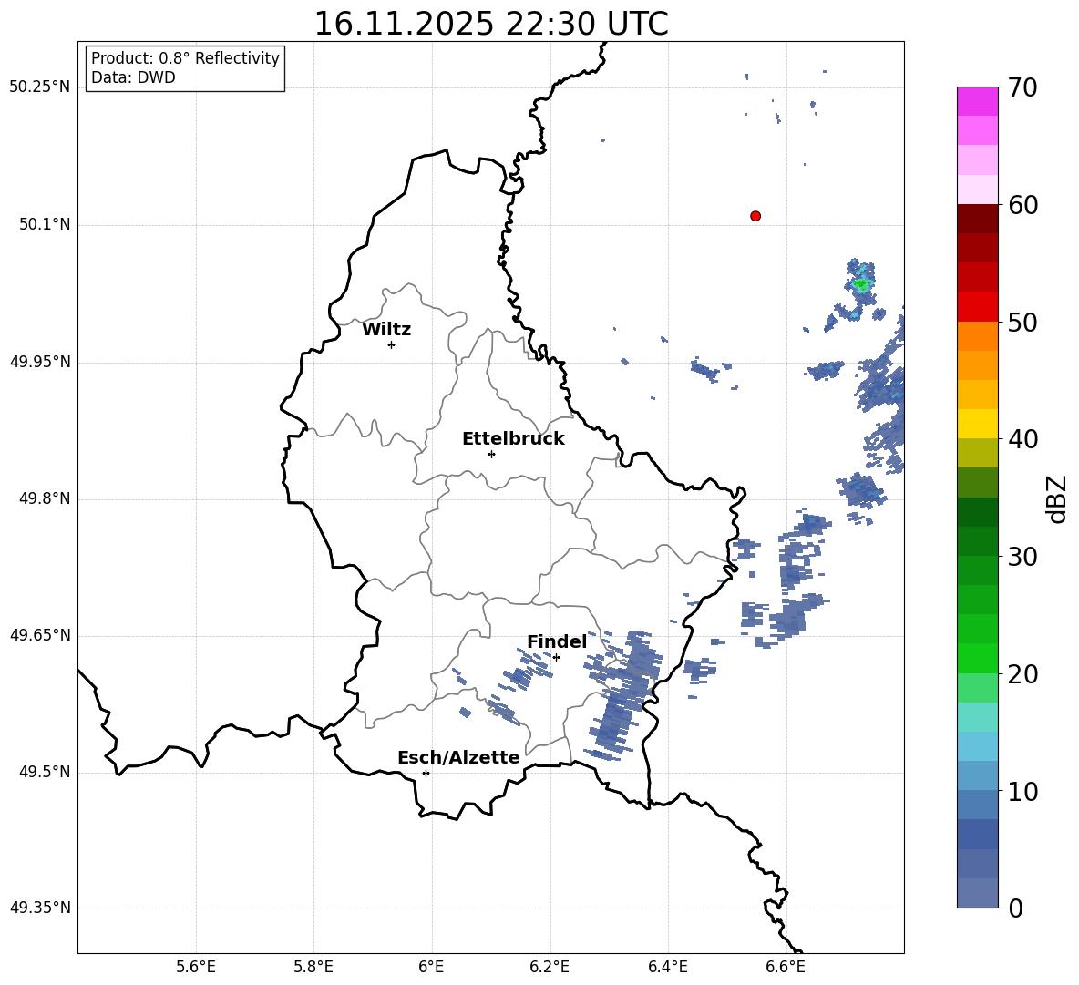
Task: Click the Ettelbruck station cross marker
Action: [x=491, y=454]
